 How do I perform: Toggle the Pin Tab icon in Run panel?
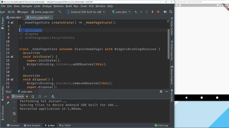[x=8, y=103]
